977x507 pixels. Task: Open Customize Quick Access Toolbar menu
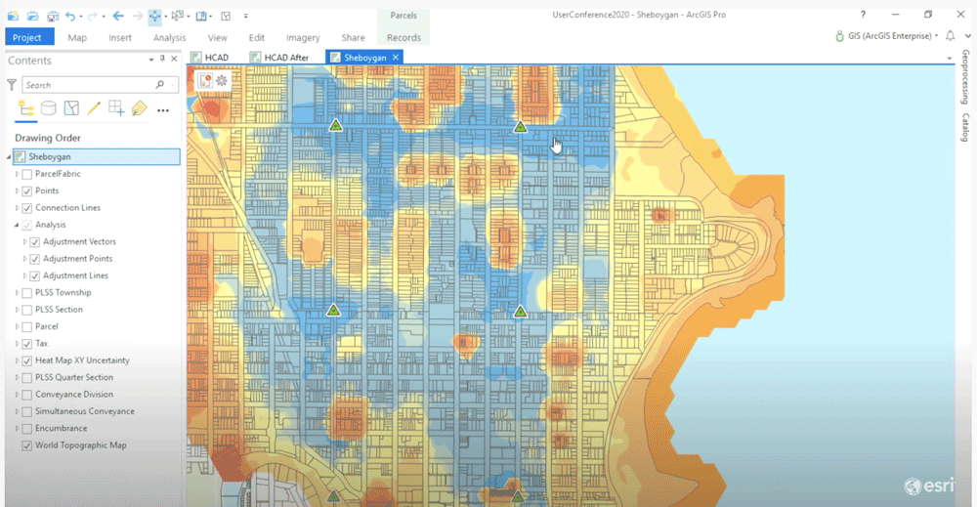point(245,17)
